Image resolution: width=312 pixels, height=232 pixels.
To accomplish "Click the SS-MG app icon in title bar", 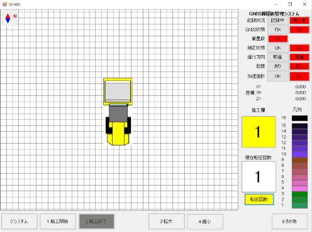I will [x=4, y=4].
